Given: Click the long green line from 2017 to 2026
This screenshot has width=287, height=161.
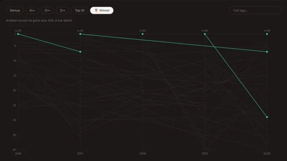Looking at the screenshot, I should click(174, 43).
